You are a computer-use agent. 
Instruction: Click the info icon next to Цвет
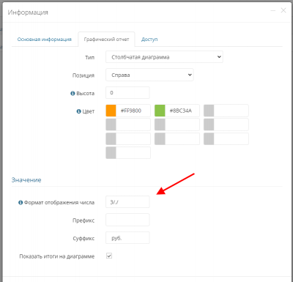[78, 111]
